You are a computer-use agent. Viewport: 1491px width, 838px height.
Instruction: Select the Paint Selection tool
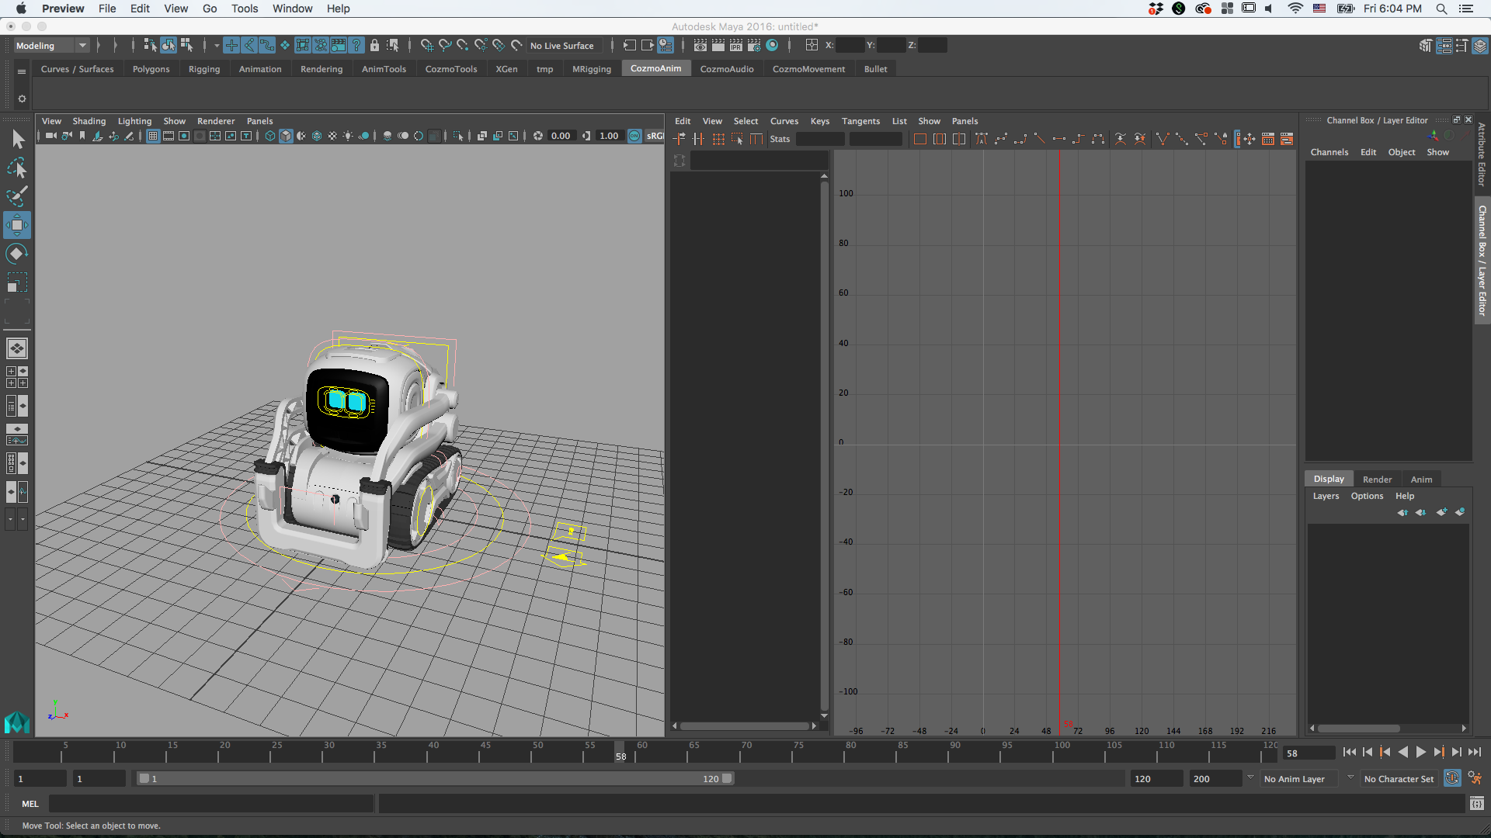pyautogui.click(x=16, y=196)
